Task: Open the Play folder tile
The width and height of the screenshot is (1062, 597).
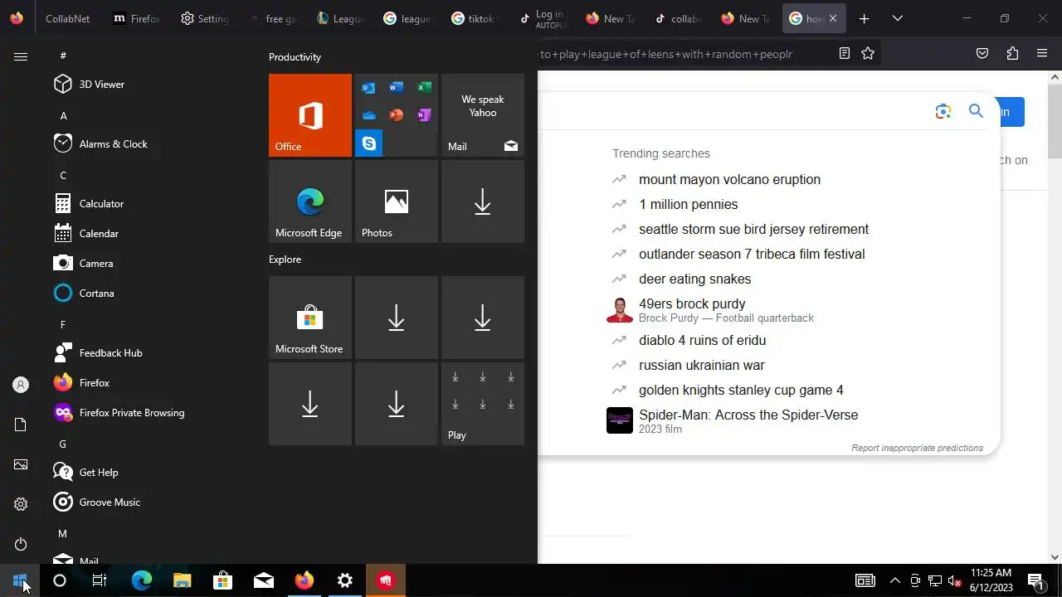Action: pos(483,404)
